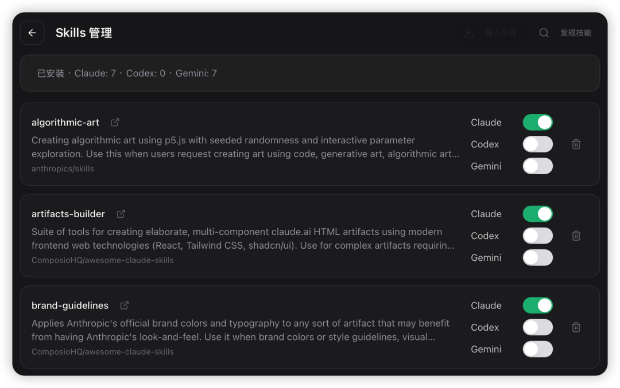The width and height of the screenshot is (620, 388).
Task: Select the algorithmic-art skill title
Action: coord(65,123)
